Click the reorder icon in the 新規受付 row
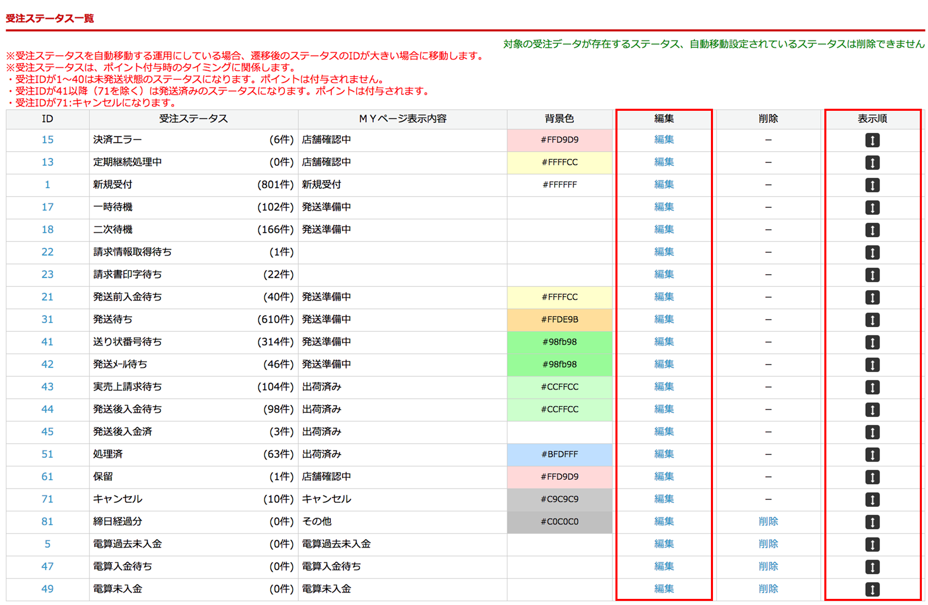The width and height of the screenshot is (928, 605). (872, 185)
